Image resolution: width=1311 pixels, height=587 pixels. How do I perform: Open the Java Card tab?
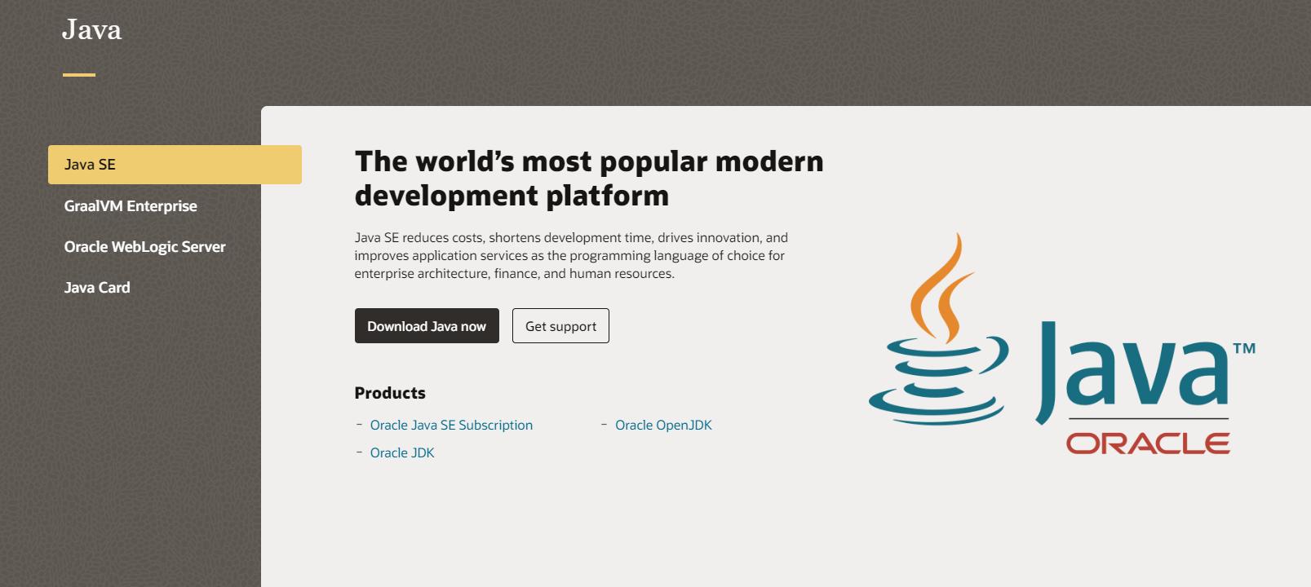(97, 288)
